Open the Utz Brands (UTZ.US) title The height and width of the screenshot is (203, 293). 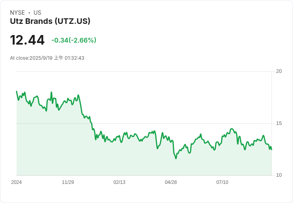click(x=50, y=21)
